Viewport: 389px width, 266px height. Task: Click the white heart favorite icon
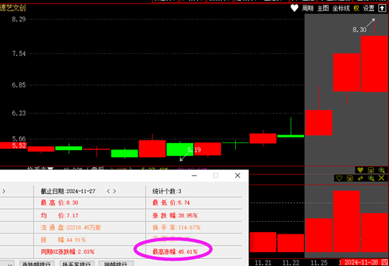[294, 8]
